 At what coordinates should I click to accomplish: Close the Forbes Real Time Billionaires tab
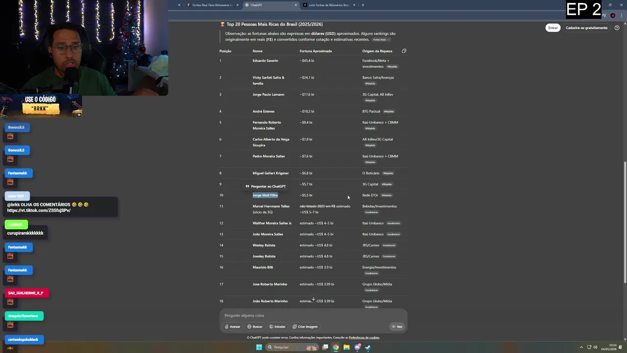[x=238, y=5]
